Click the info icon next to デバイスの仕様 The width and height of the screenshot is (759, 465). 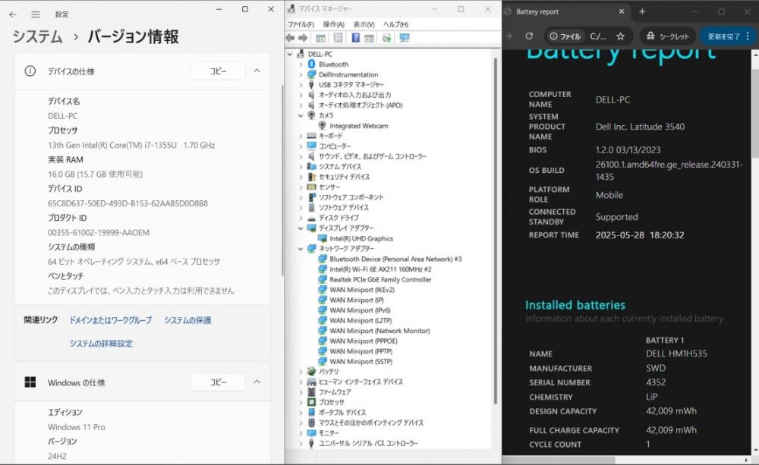point(30,71)
